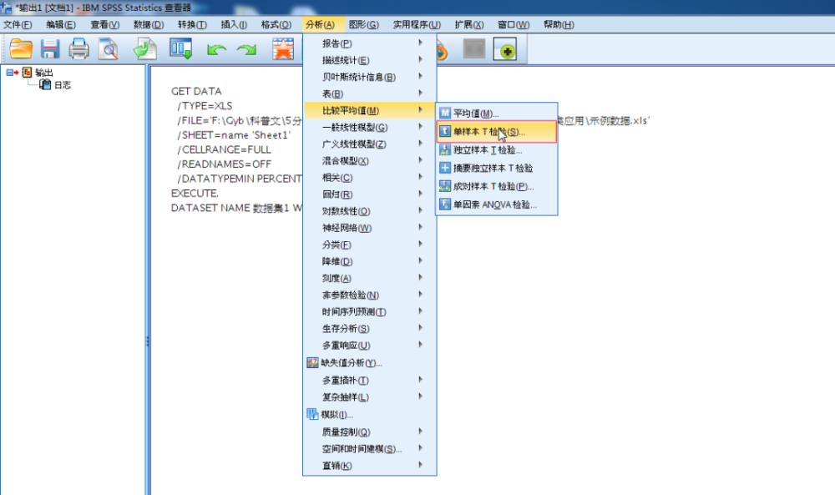Expand the 多重插补(T) submenu
The image size is (835, 495).
[370, 380]
